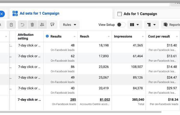Click the Impressions column header
The width and height of the screenshot is (180, 115).
pos(123,37)
